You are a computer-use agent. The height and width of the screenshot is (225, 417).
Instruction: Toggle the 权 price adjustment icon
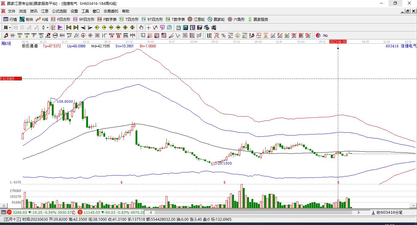(53, 28)
